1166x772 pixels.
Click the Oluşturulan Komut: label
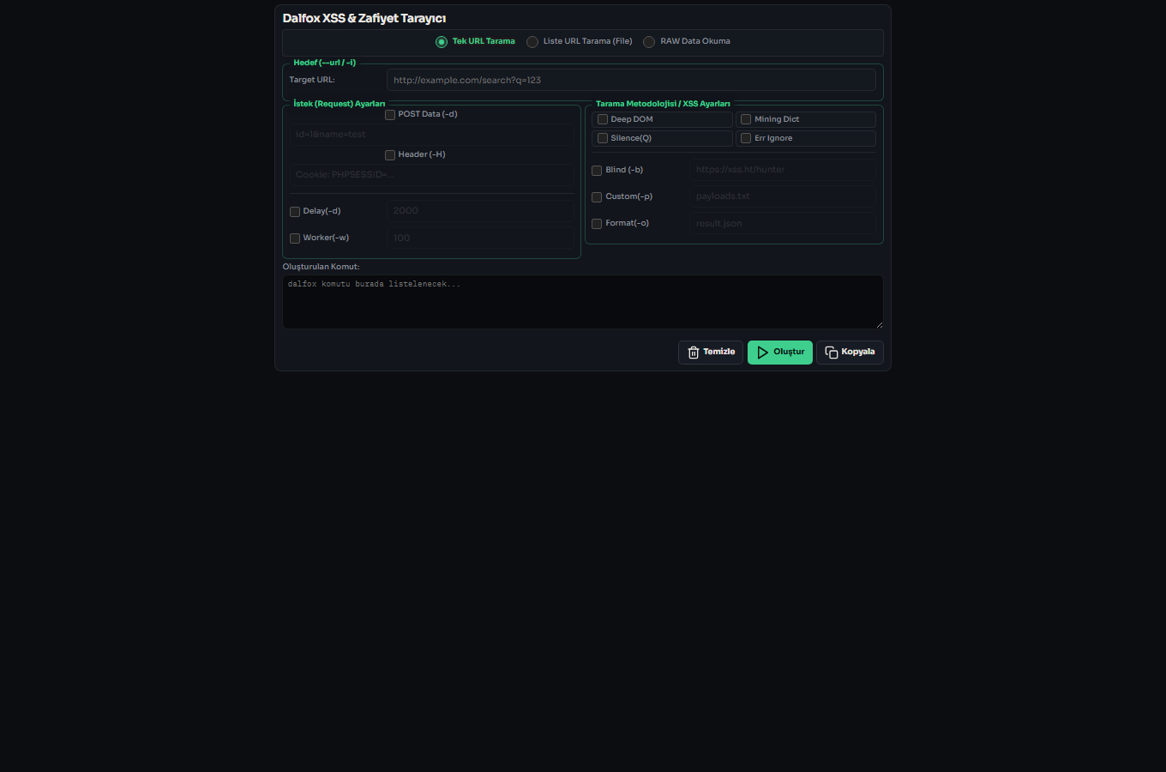click(x=322, y=267)
